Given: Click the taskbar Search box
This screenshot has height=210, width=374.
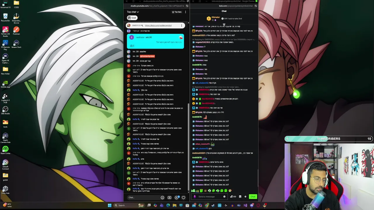Looking at the screenshot, I should (x=129, y=205).
